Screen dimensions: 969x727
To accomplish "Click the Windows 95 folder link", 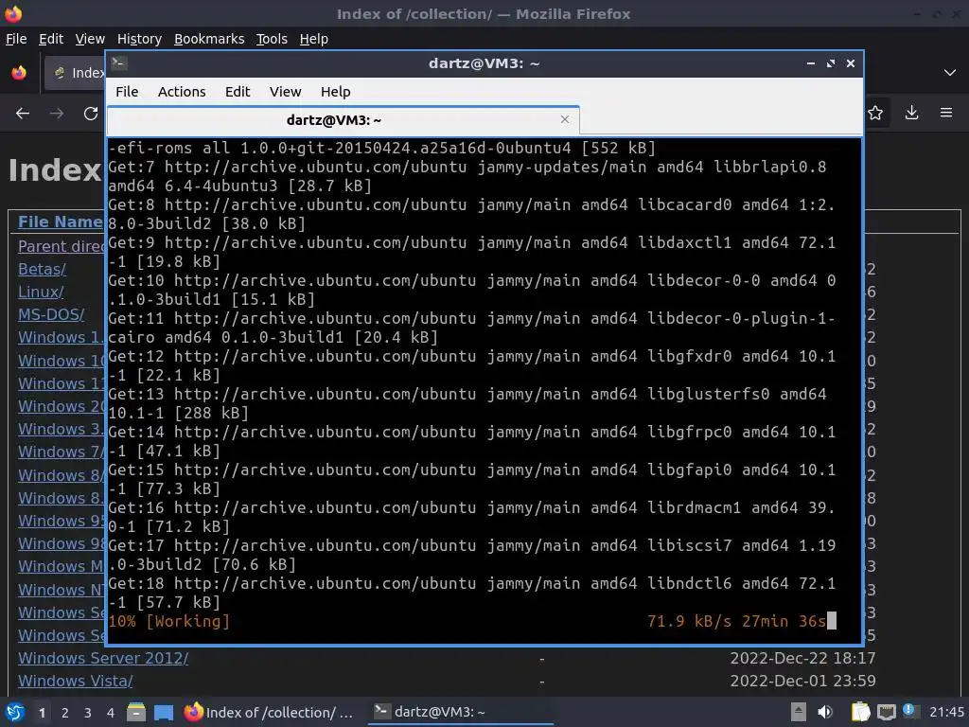I will pyautogui.click(x=62, y=522).
